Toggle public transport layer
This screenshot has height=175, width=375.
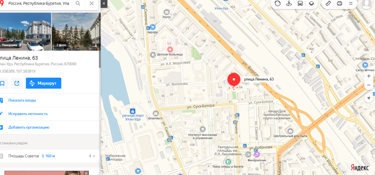tap(300, 4)
